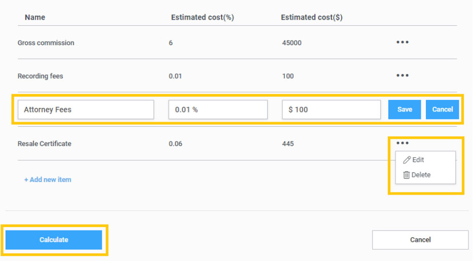
Task: Select the Resale Certificate row name
Action: tap(44, 144)
